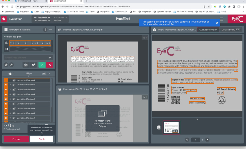Expand character strip arrow right of sample text
Image resolution: width=246 pixels, height=149 pixels.
pos(52,46)
